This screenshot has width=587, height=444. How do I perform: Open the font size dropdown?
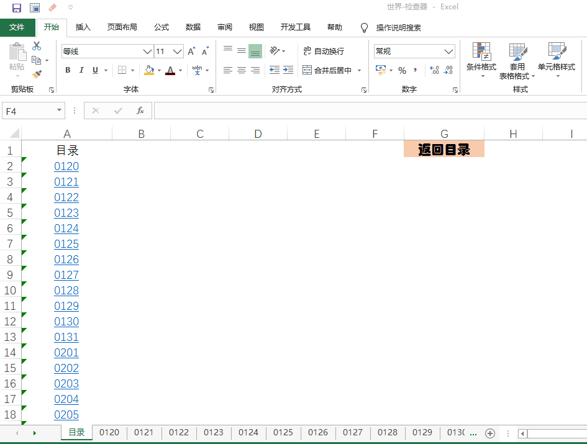(x=178, y=52)
